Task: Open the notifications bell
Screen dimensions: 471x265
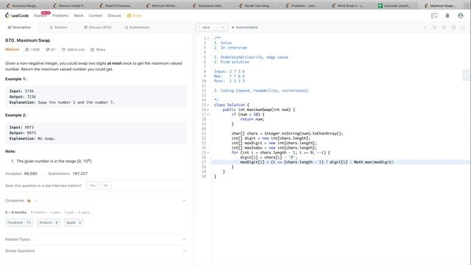Action: pos(447,15)
